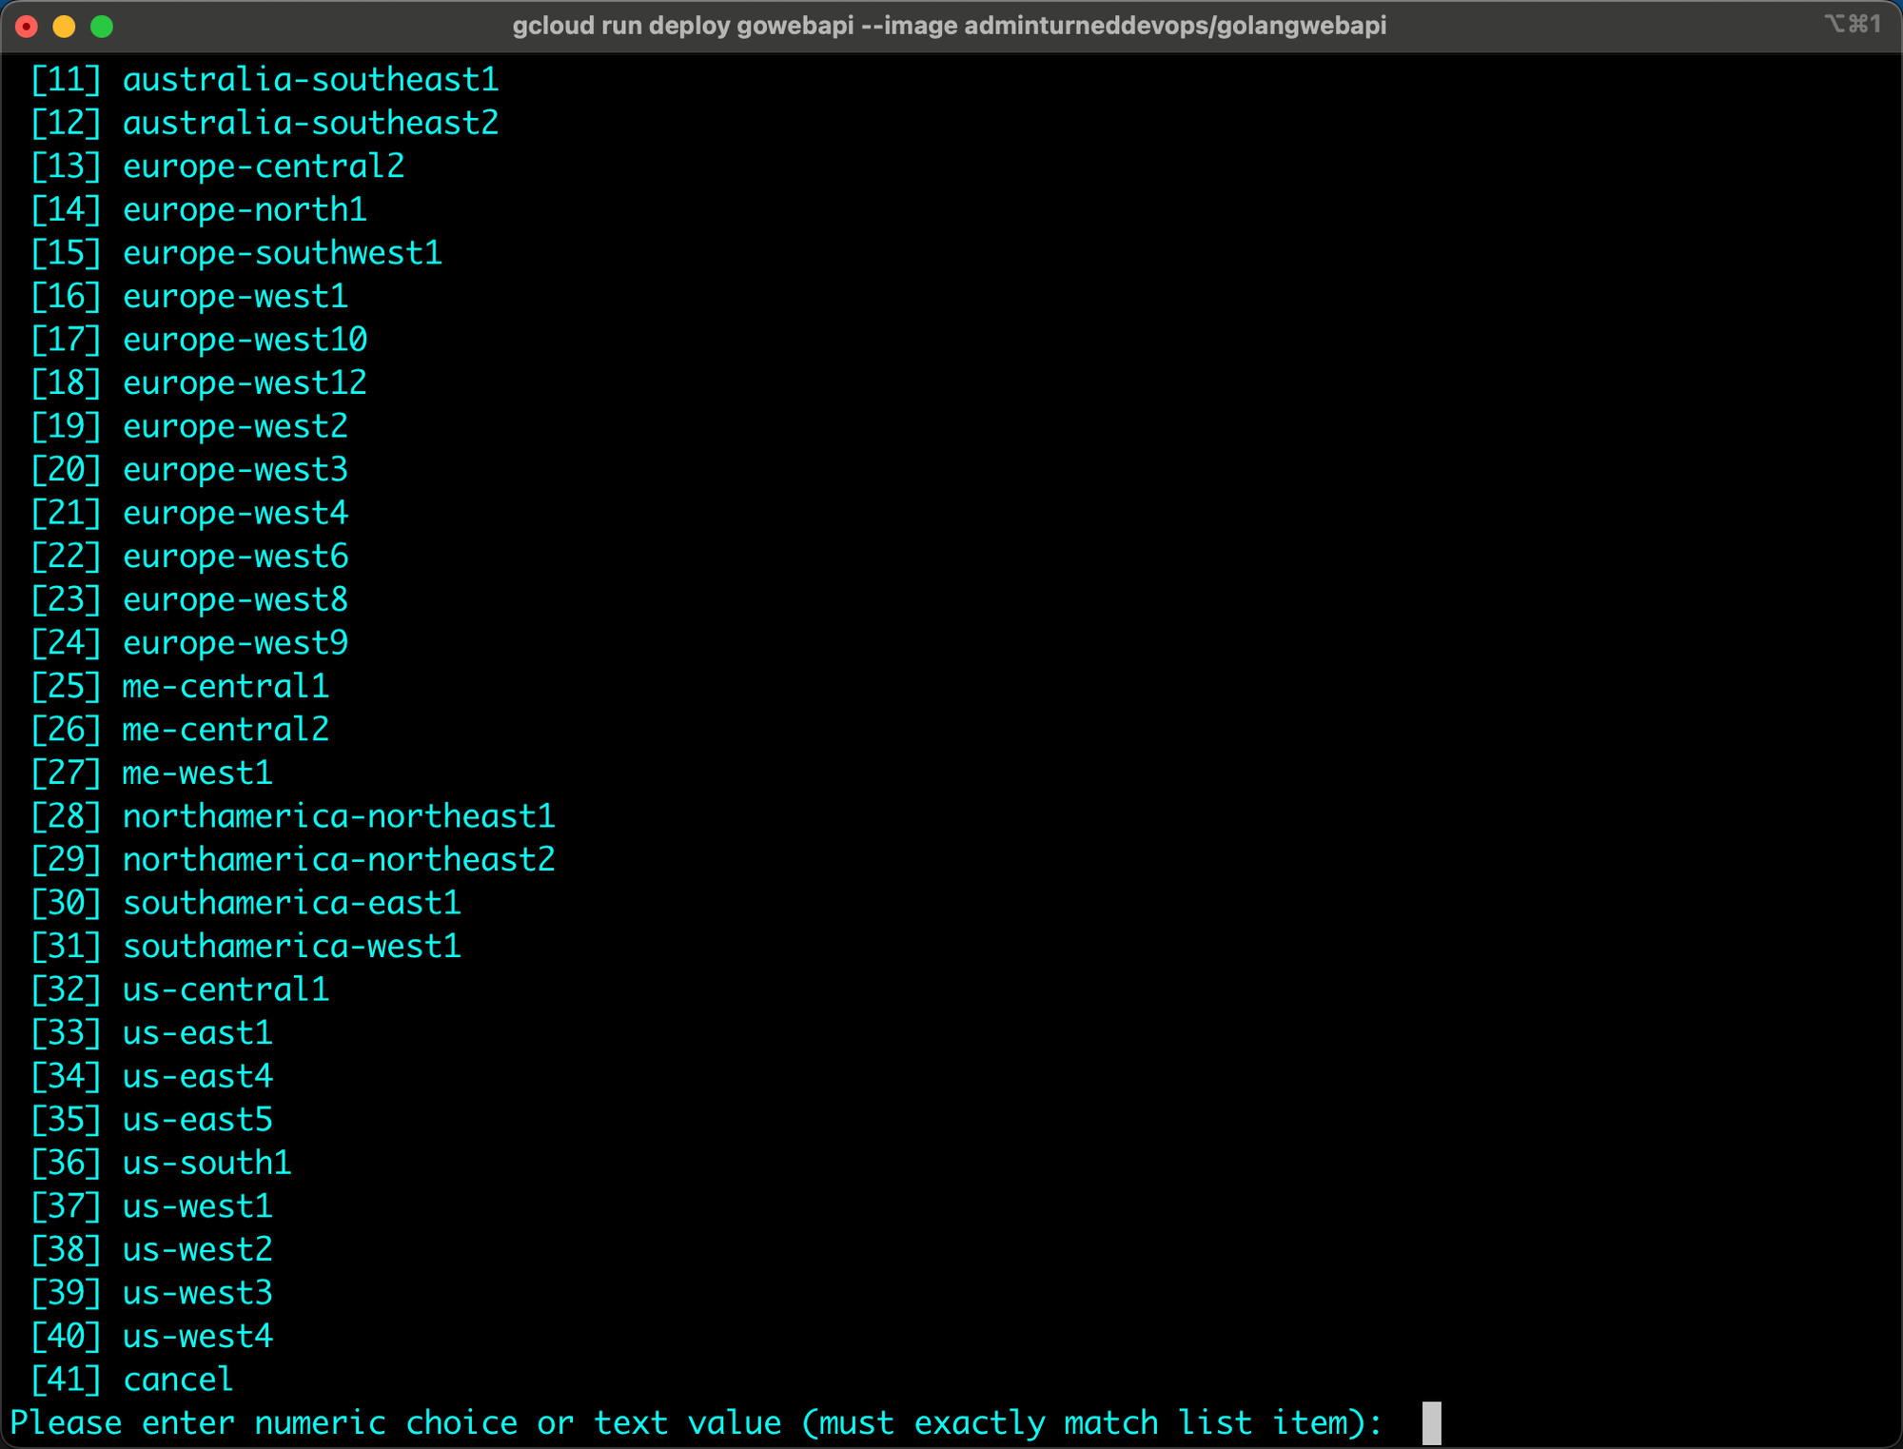Click the keyboard shortcut indicator in title bar

pos(1852,25)
